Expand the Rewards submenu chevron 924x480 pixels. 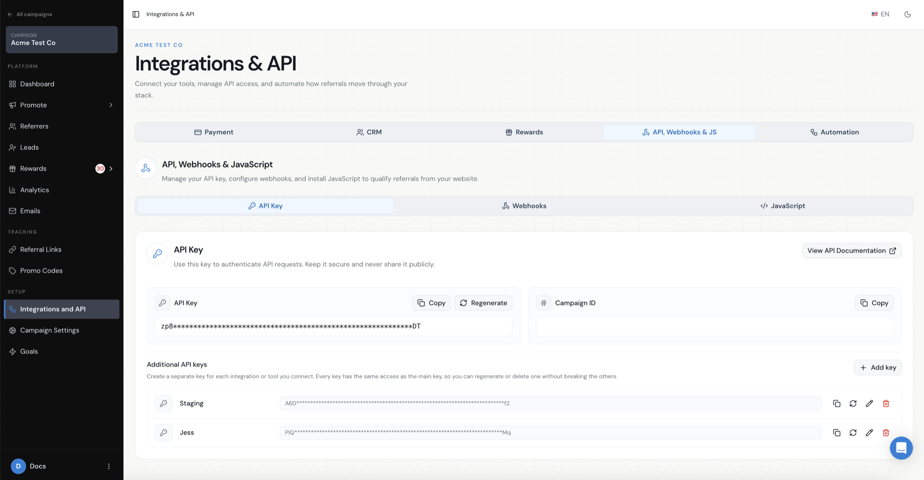pos(111,169)
